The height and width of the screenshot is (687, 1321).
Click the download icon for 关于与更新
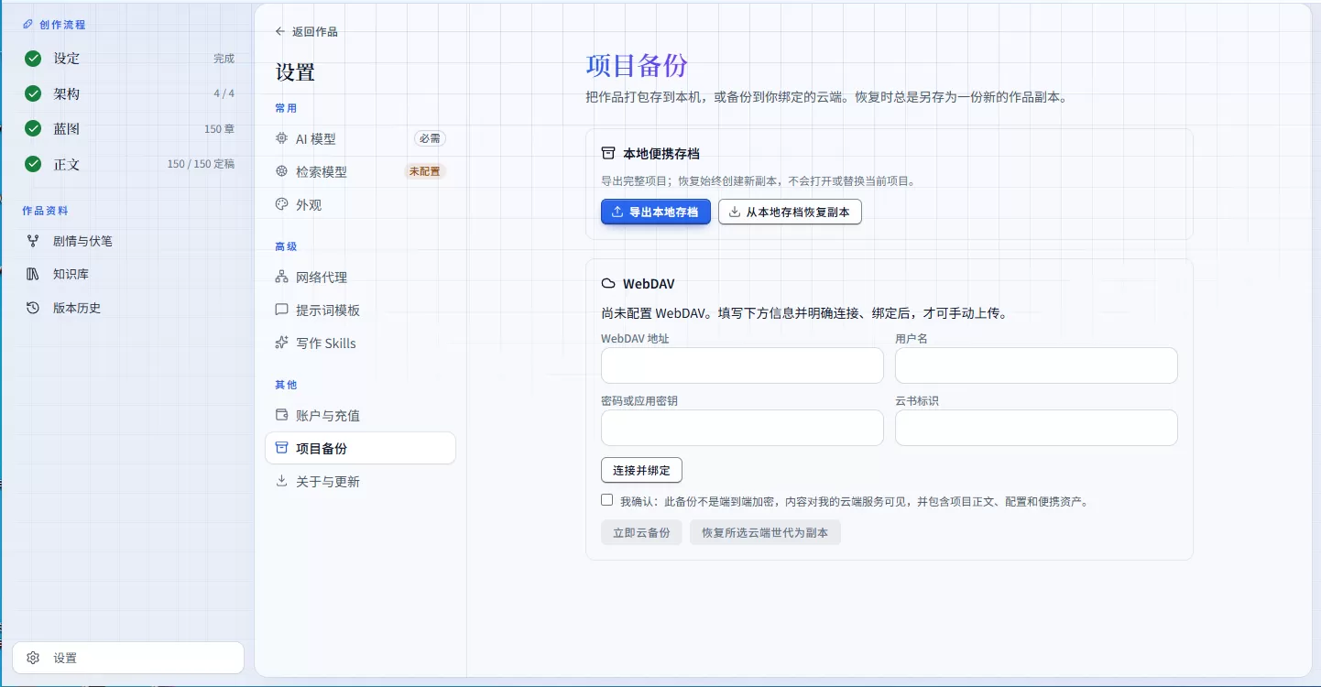[x=281, y=481]
